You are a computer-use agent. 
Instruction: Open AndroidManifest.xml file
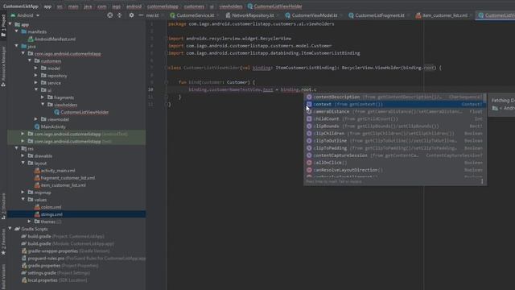(51, 39)
